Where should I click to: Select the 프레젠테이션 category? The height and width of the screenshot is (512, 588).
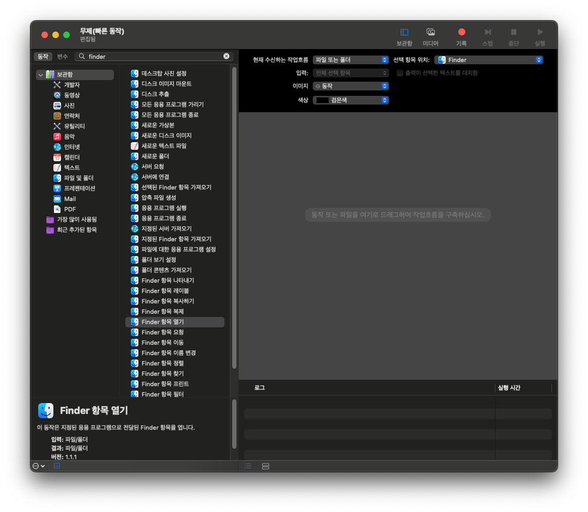click(x=80, y=188)
